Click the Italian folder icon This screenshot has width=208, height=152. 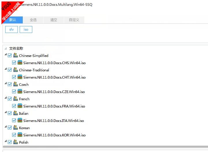pyautogui.click(x=16, y=113)
